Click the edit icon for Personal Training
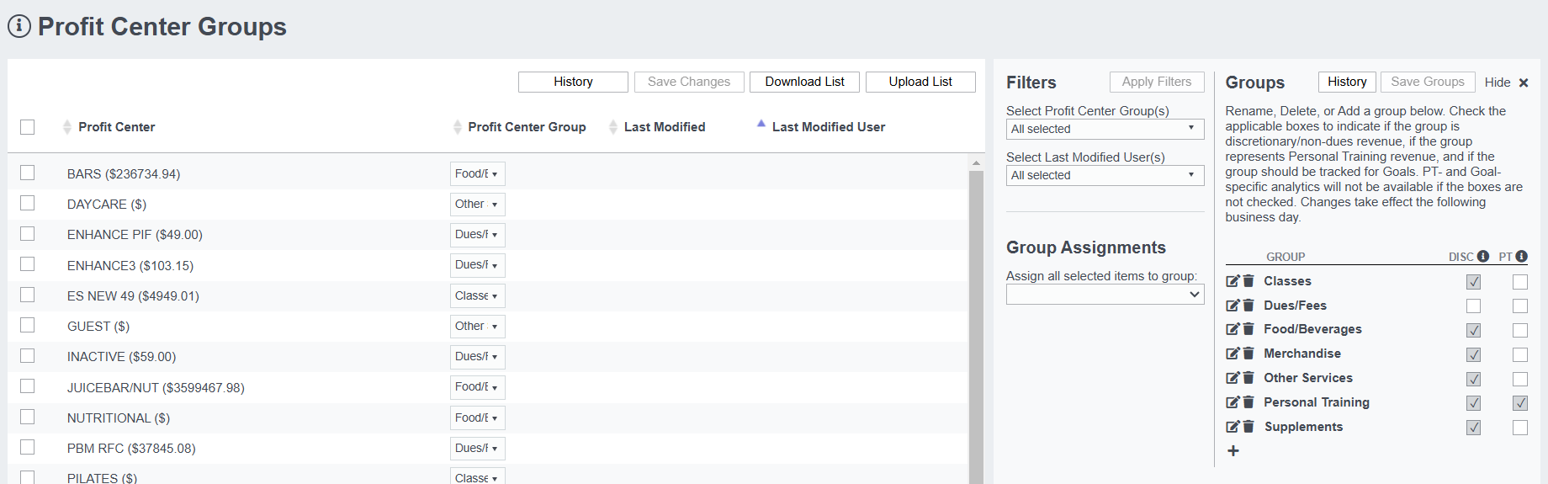 pyautogui.click(x=1233, y=402)
